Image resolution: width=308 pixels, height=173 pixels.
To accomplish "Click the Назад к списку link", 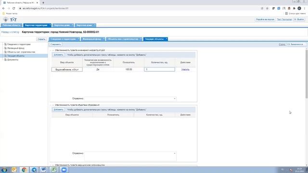I will [x=10, y=32].
